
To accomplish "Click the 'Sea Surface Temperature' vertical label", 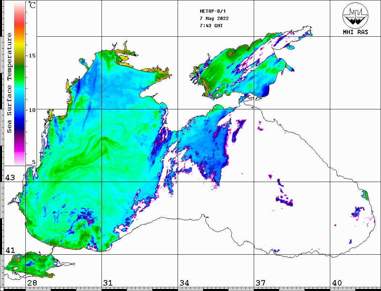I will (9, 83).
